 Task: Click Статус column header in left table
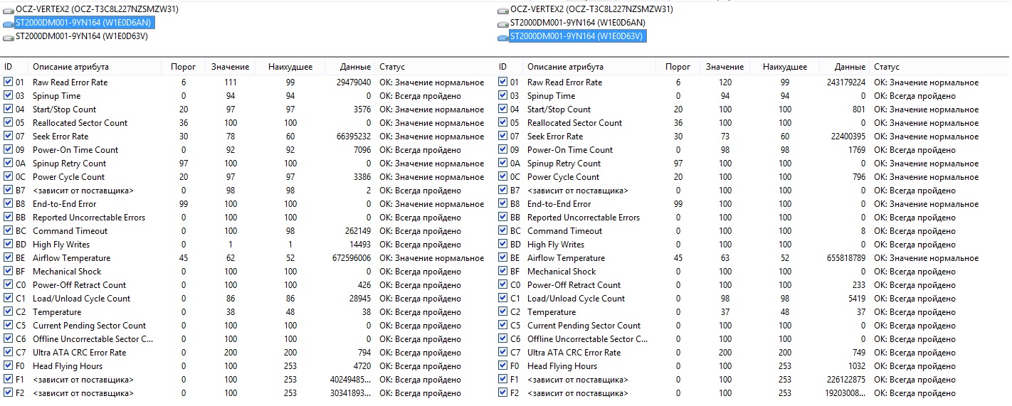point(392,67)
